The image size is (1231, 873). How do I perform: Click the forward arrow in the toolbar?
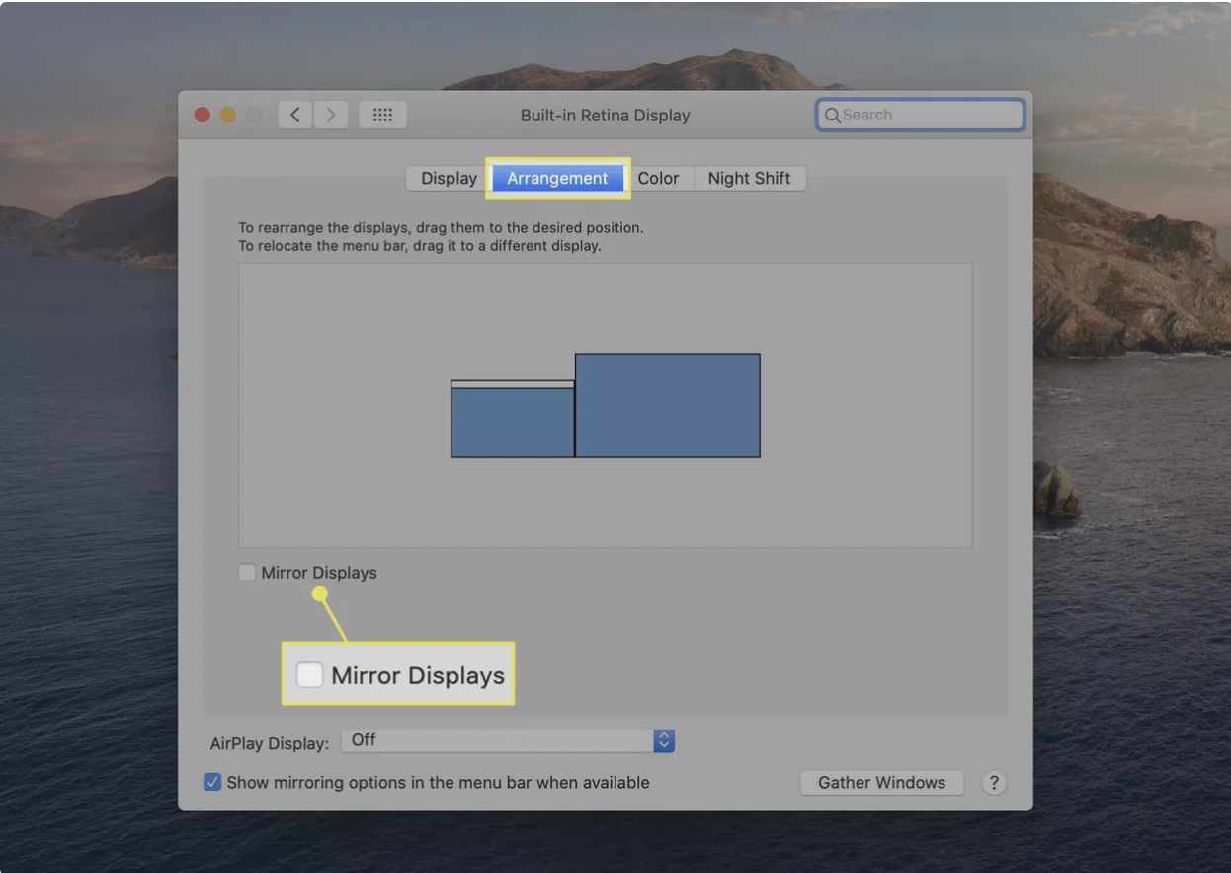(x=331, y=115)
